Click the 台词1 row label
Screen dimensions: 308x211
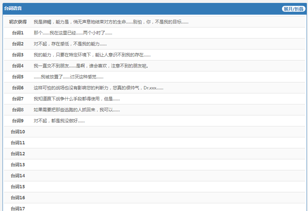pos(18,33)
